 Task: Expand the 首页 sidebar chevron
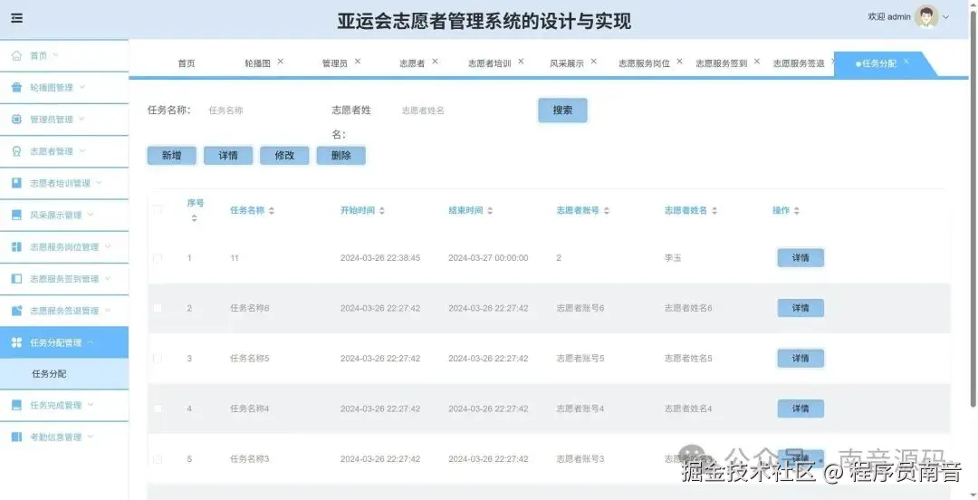click(55, 55)
